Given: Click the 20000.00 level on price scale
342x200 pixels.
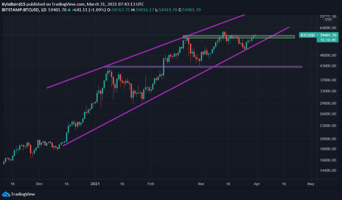Looking at the screenshot, I should point(328,139).
